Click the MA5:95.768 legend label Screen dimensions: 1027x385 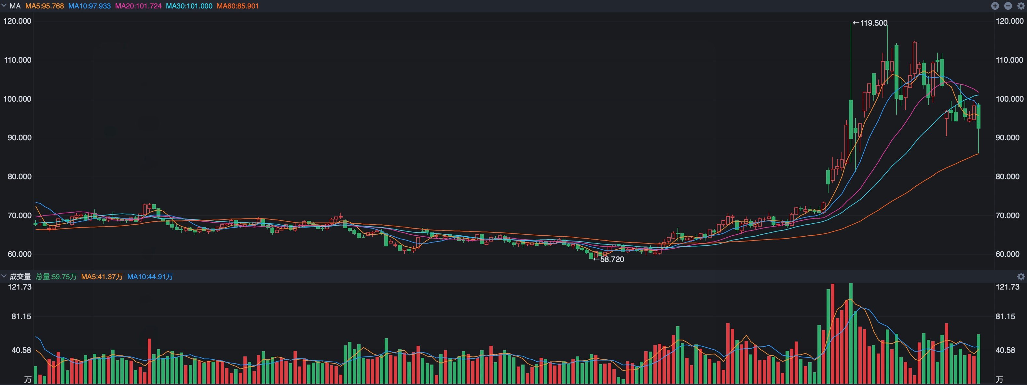(x=45, y=6)
